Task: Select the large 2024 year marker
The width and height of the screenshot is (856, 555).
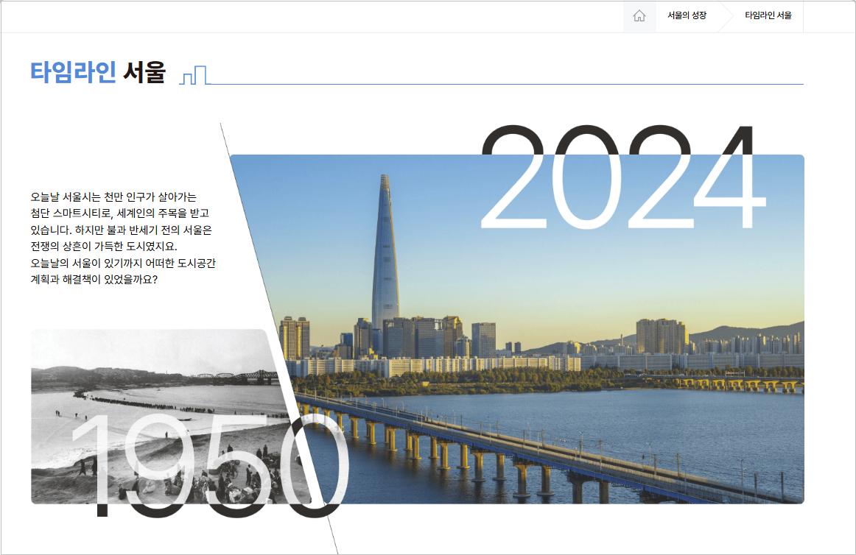Action: tap(622, 180)
